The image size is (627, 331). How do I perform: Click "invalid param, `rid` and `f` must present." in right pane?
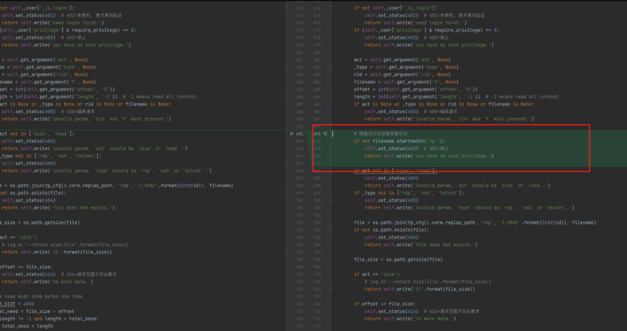click(449, 119)
